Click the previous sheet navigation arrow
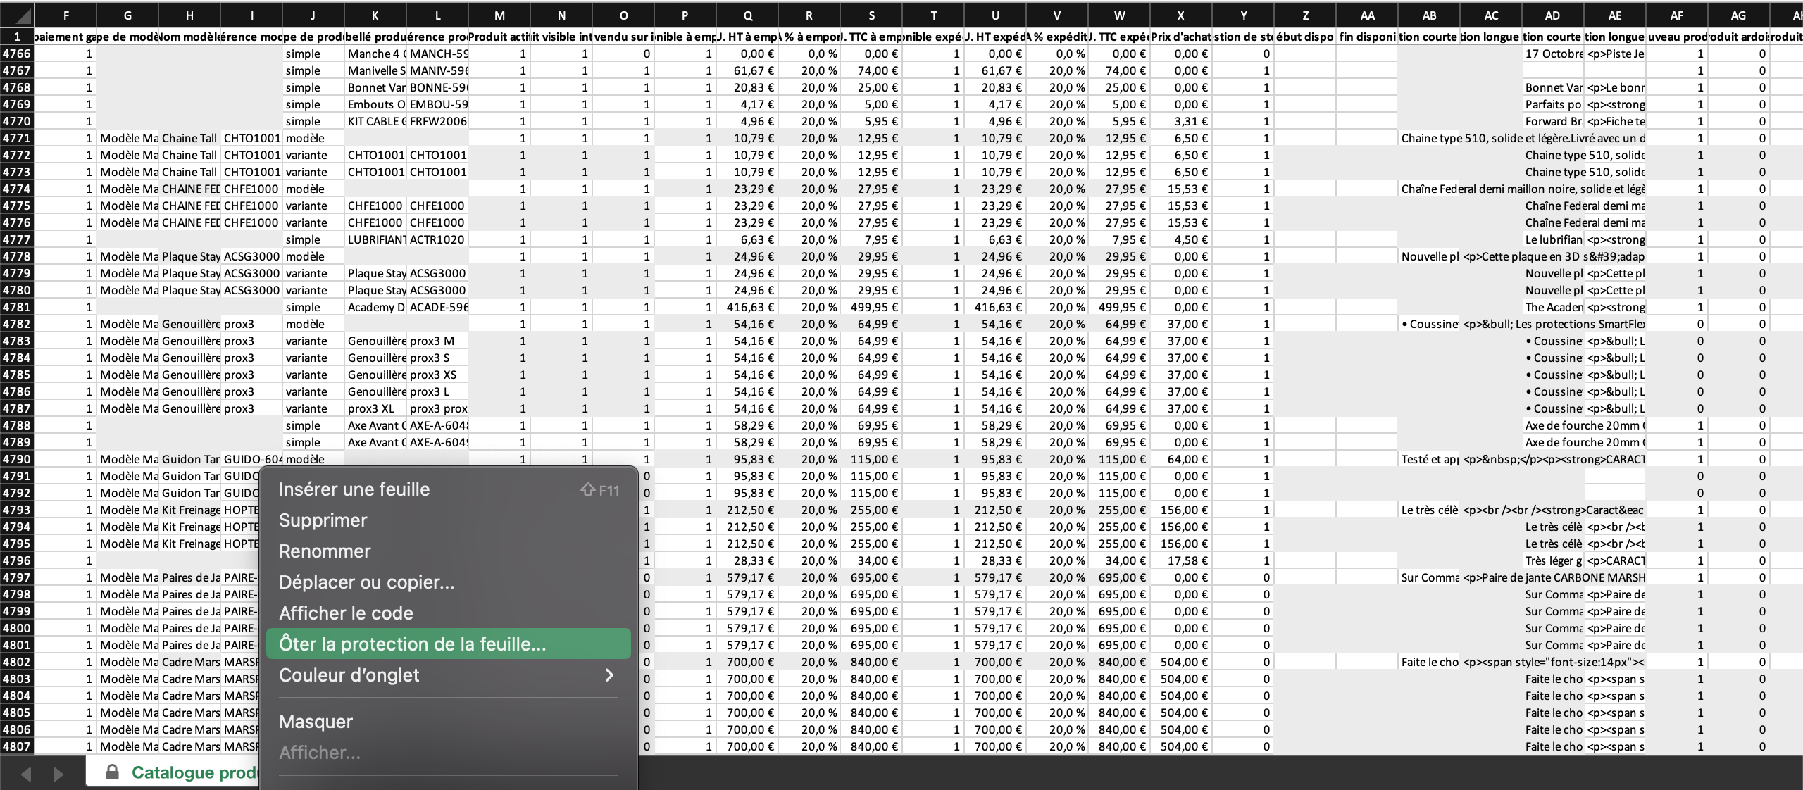 (26, 774)
